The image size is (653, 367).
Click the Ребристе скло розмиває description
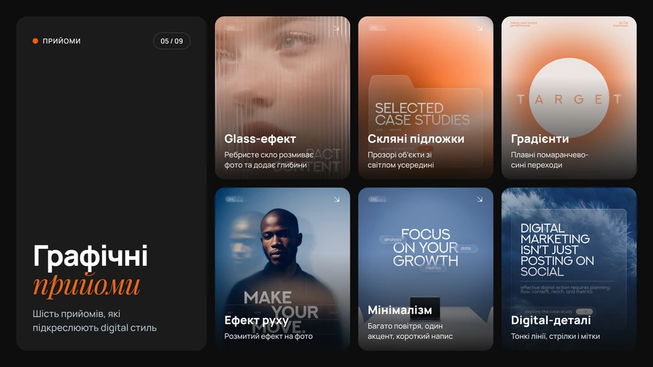point(269,160)
